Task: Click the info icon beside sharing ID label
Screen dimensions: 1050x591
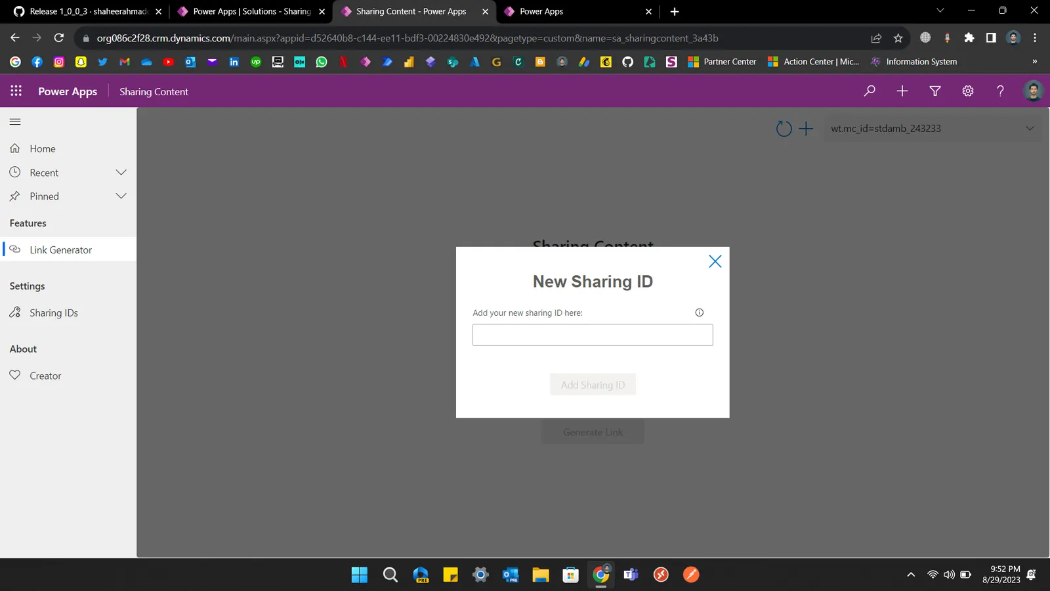Action: (x=700, y=313)
